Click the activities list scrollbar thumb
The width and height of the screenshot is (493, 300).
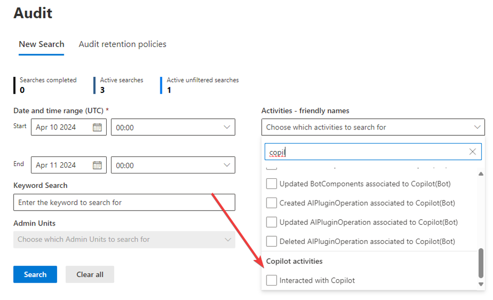[x=481, y=263]
